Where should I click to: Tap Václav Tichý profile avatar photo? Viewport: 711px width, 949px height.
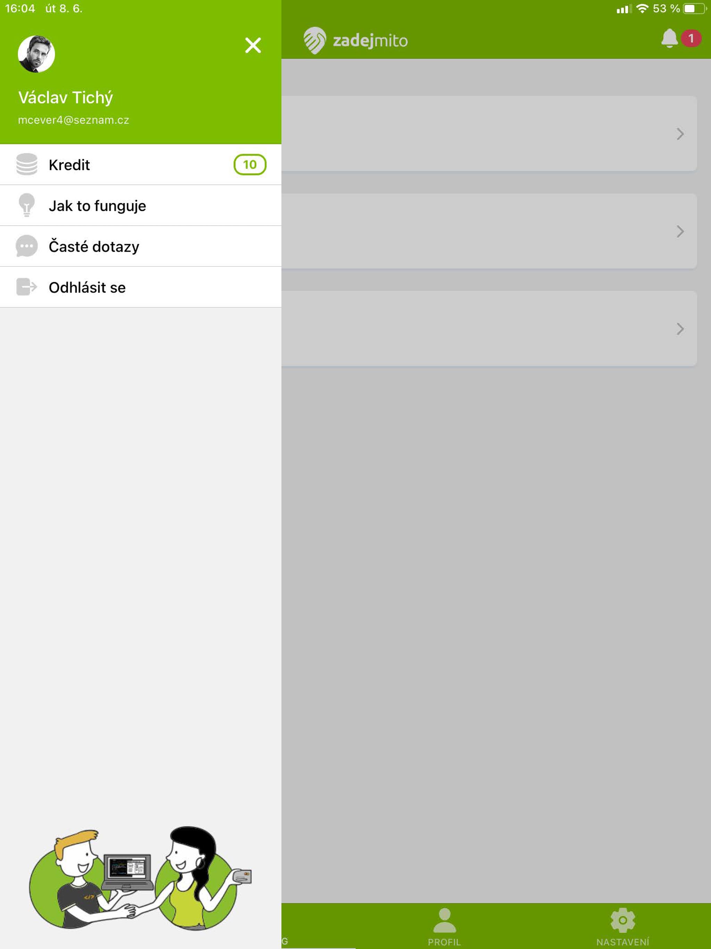[36, 54]
